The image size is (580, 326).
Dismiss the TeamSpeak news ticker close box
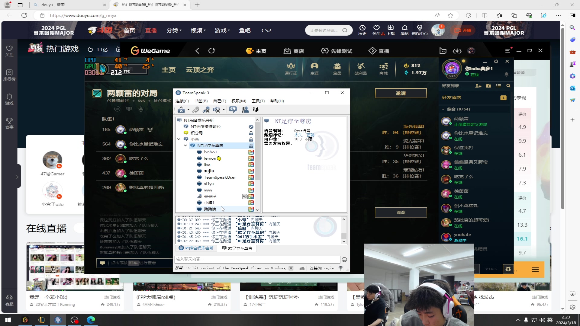click(x=291, y=268)
